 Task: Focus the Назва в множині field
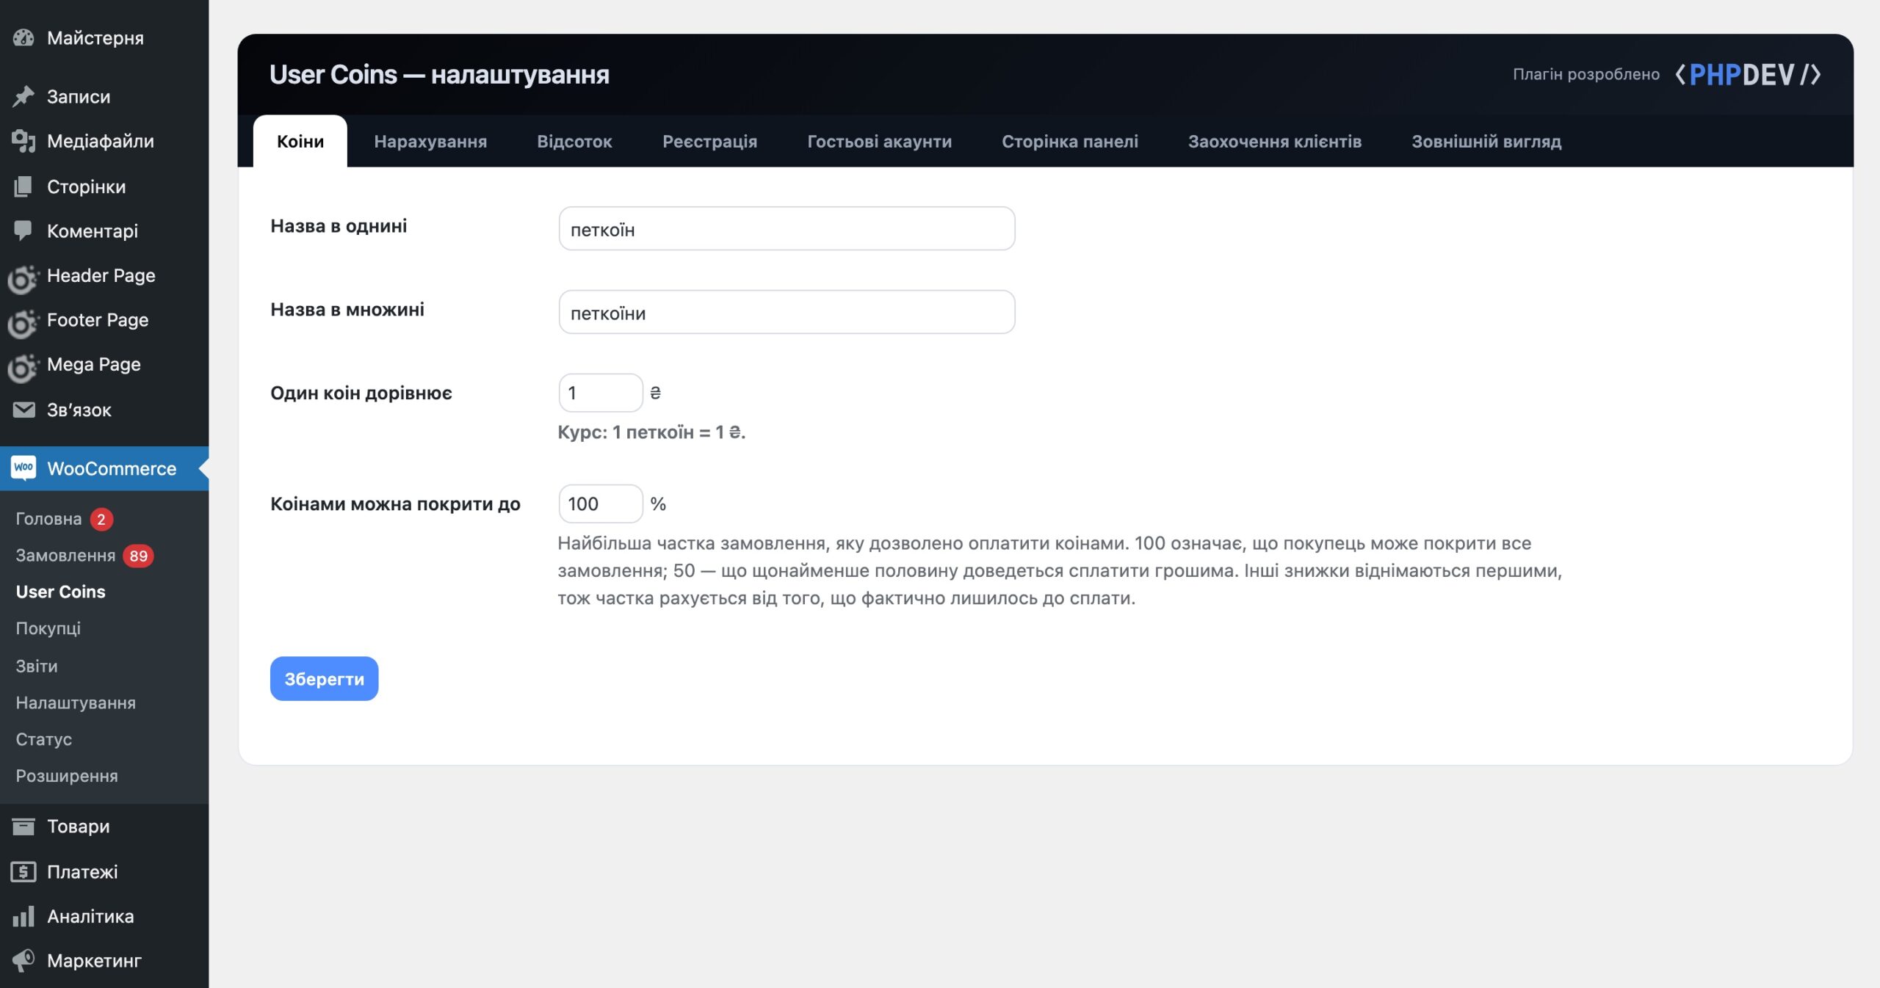pos(787,312)
